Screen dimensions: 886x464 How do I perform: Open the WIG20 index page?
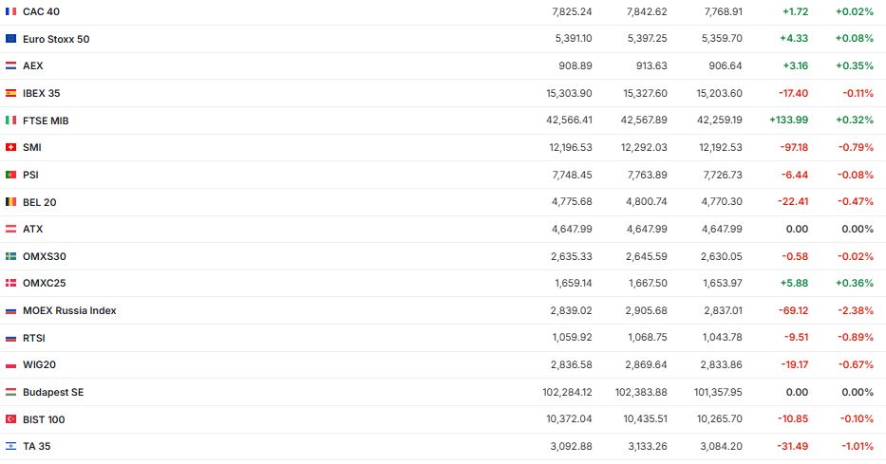(x=38, y=364)
